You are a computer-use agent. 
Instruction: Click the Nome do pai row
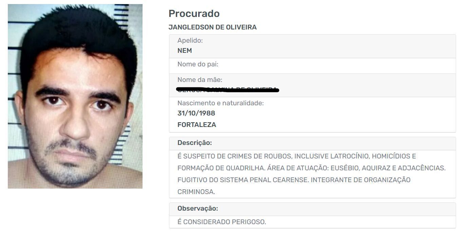312,66
